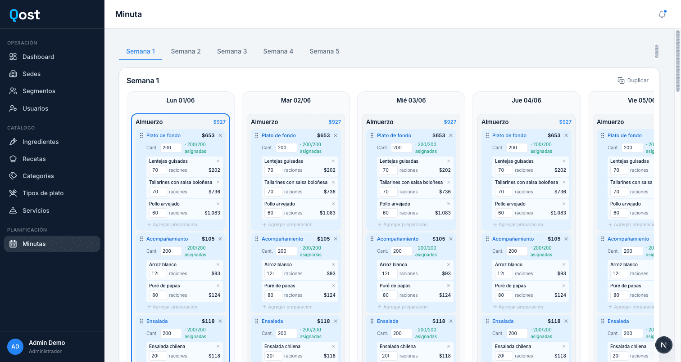
Task: Open the notifications bell
Action: pos(662,14)
